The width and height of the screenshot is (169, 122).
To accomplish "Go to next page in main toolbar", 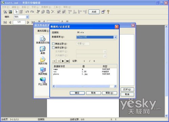I will 28,22.
